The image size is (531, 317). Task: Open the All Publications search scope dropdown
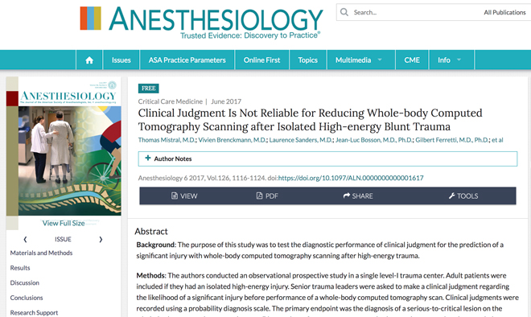[504, 12]
